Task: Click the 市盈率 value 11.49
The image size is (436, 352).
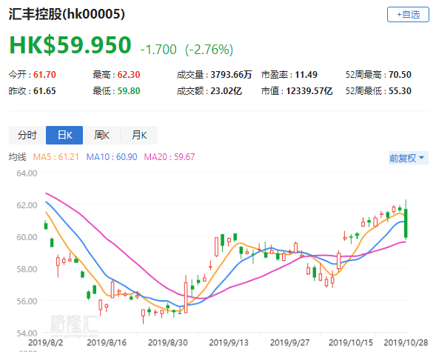Action: [306, 75]
